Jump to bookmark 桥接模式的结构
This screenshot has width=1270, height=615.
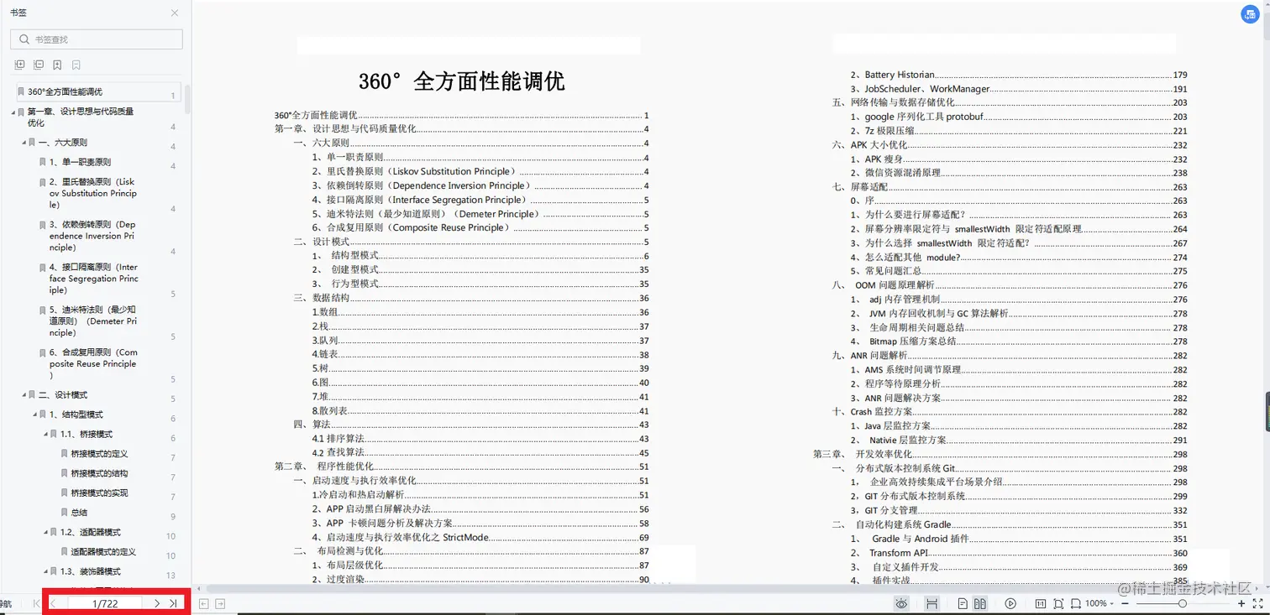99,473
